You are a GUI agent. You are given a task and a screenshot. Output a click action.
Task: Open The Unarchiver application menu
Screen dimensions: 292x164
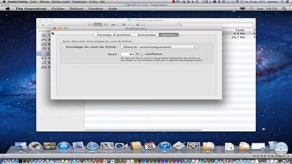(31, 9)
